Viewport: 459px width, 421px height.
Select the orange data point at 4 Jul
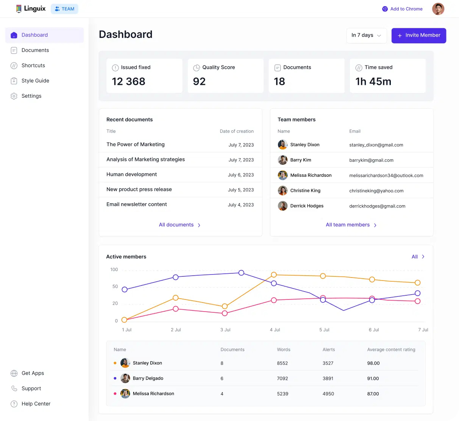pyautogui.click(x=274, y=275)
